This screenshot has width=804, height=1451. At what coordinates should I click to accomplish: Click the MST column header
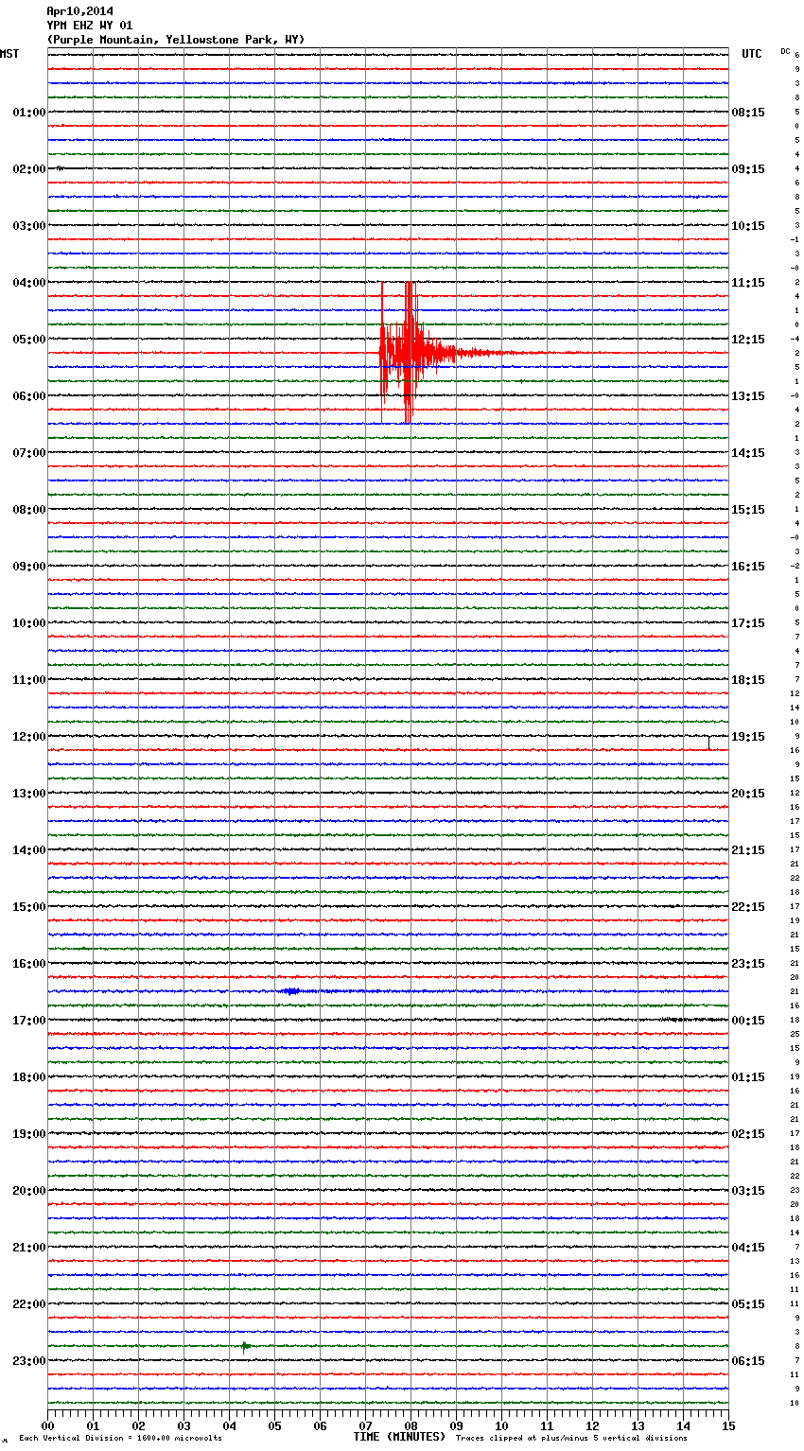click(9, 54)
